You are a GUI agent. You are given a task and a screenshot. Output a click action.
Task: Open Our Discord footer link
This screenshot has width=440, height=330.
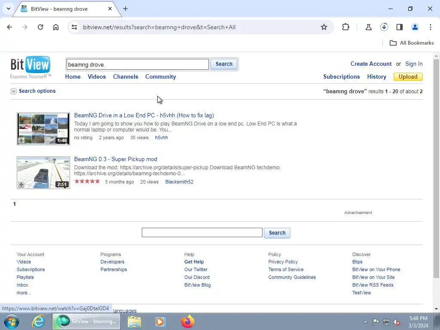coord(197,277)
